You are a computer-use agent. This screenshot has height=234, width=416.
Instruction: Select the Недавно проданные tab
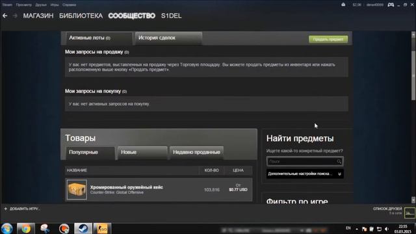(196, 153)
